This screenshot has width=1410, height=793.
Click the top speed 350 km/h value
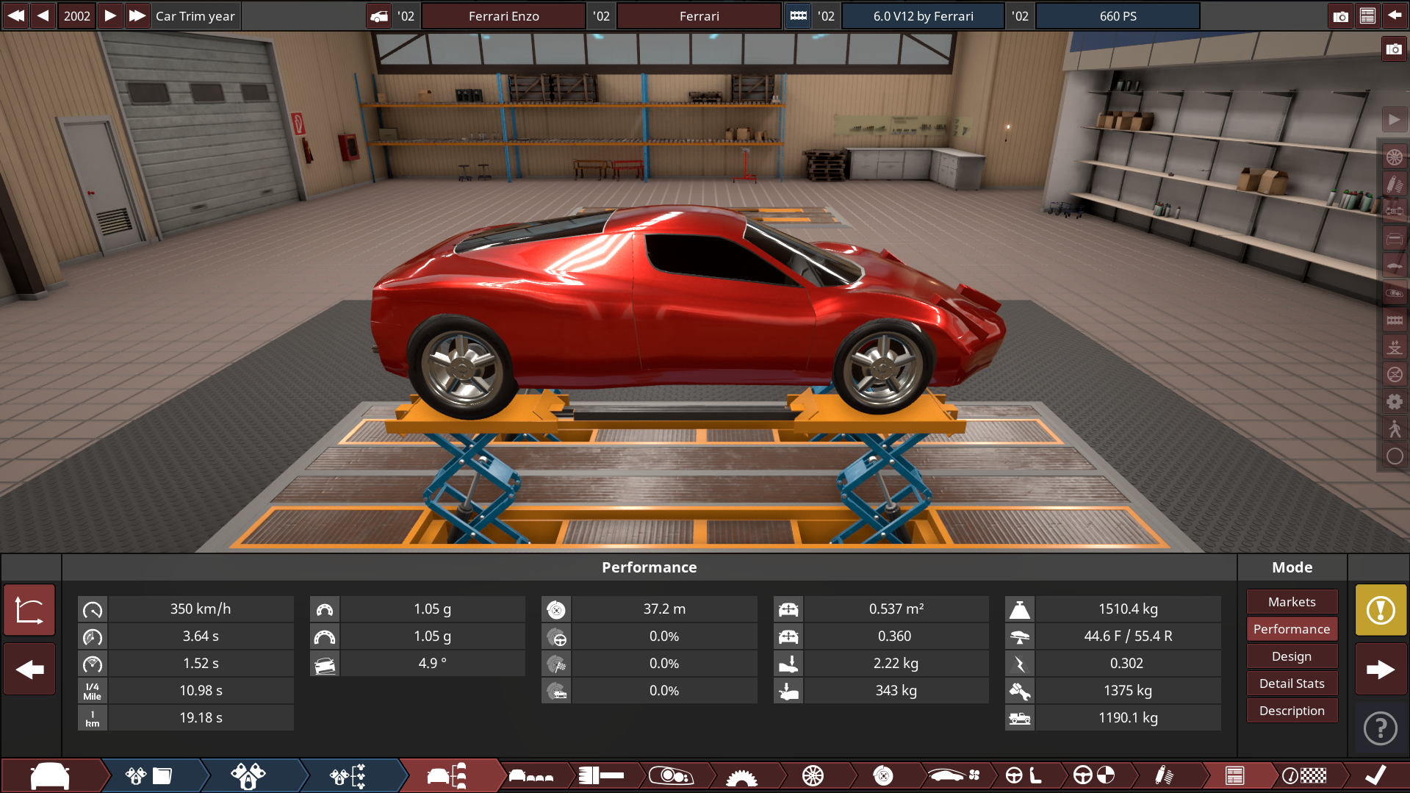201,609
